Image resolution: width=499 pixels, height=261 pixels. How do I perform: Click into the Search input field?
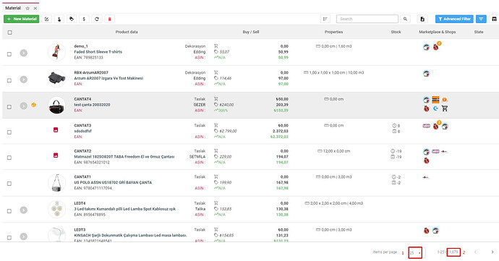pyautogui.click(x=367, y=19)
